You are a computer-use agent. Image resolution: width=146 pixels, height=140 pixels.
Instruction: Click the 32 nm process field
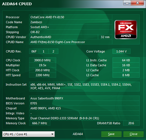(105, 37)
